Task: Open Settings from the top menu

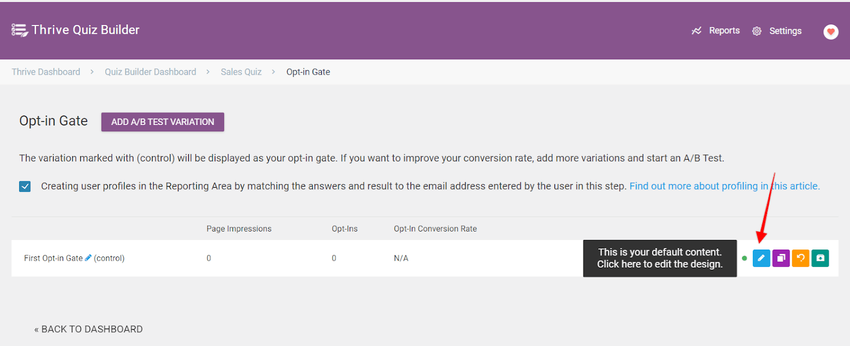Action: (785, 31)
